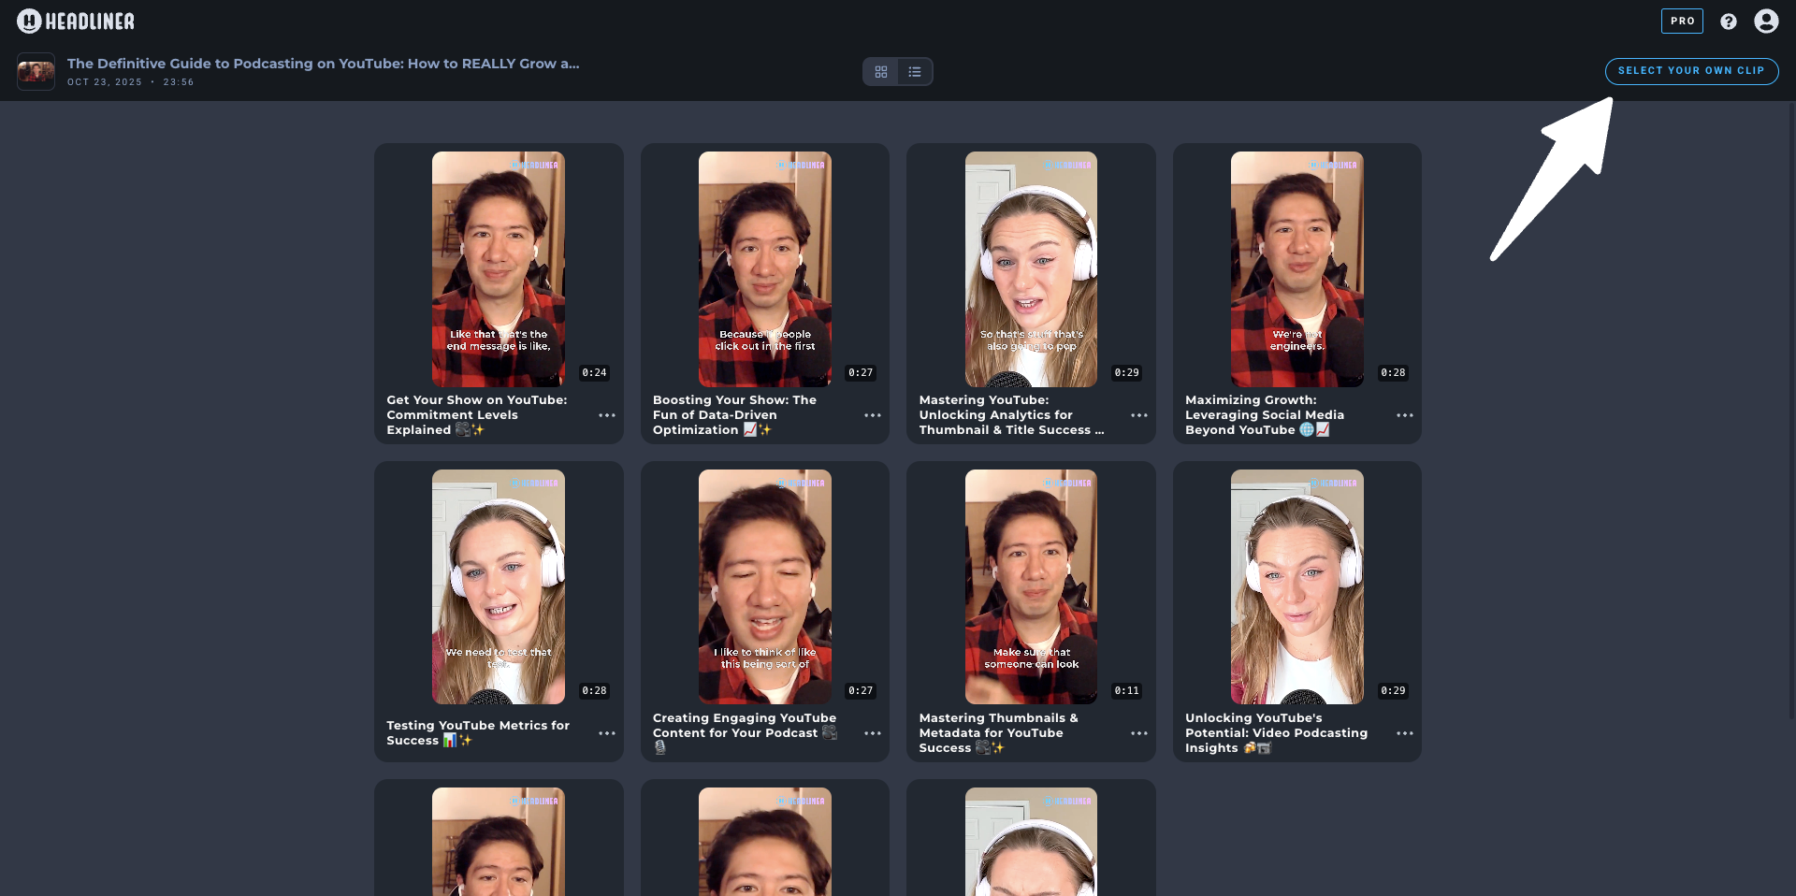Viewport: 1796px width, 896px height.
Task: Open the help question mark icon
Action: [1729, 22]
